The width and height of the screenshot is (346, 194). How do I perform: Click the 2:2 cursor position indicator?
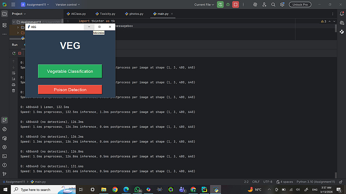click(246, 182)
